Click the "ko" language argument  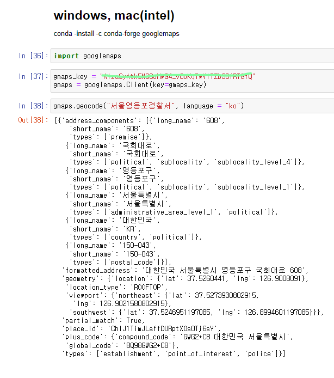[233, 106]
